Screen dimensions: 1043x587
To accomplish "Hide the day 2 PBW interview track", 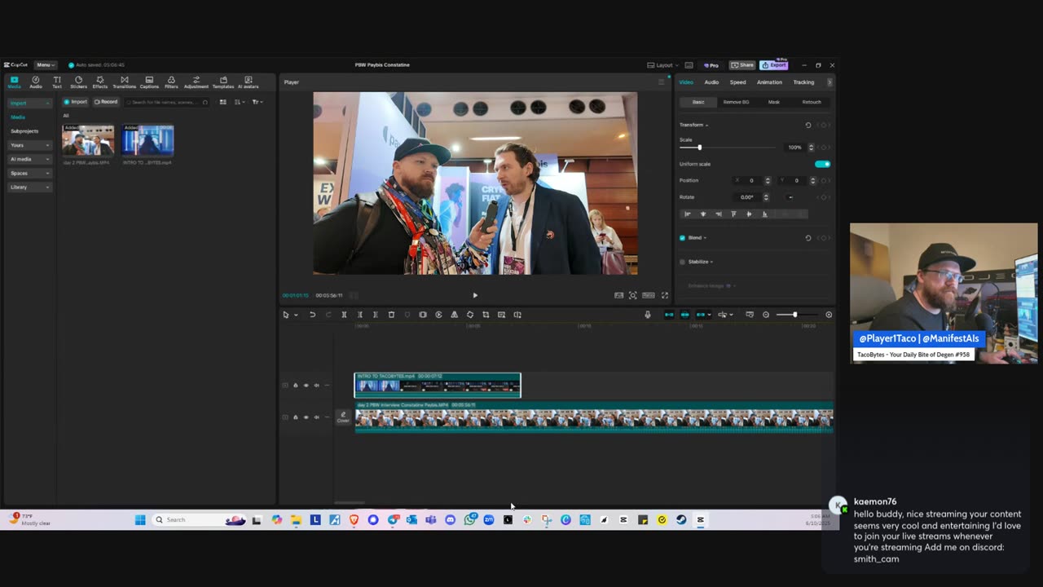I will (x=306, y=417).
